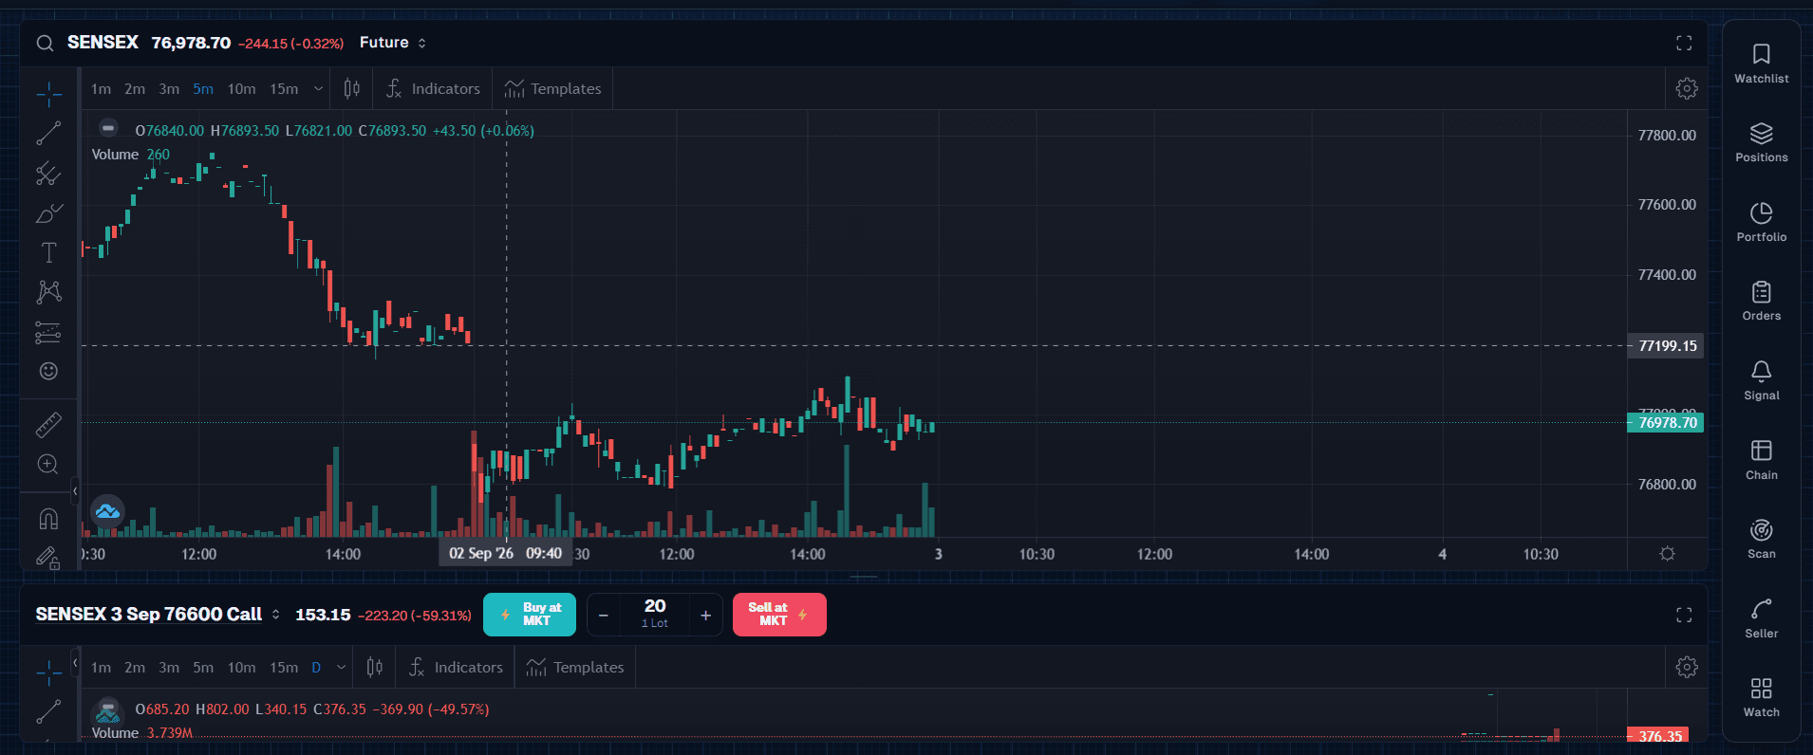Click Buy at MKT button
1813x755 pixels.
click(x=530, y=615)
